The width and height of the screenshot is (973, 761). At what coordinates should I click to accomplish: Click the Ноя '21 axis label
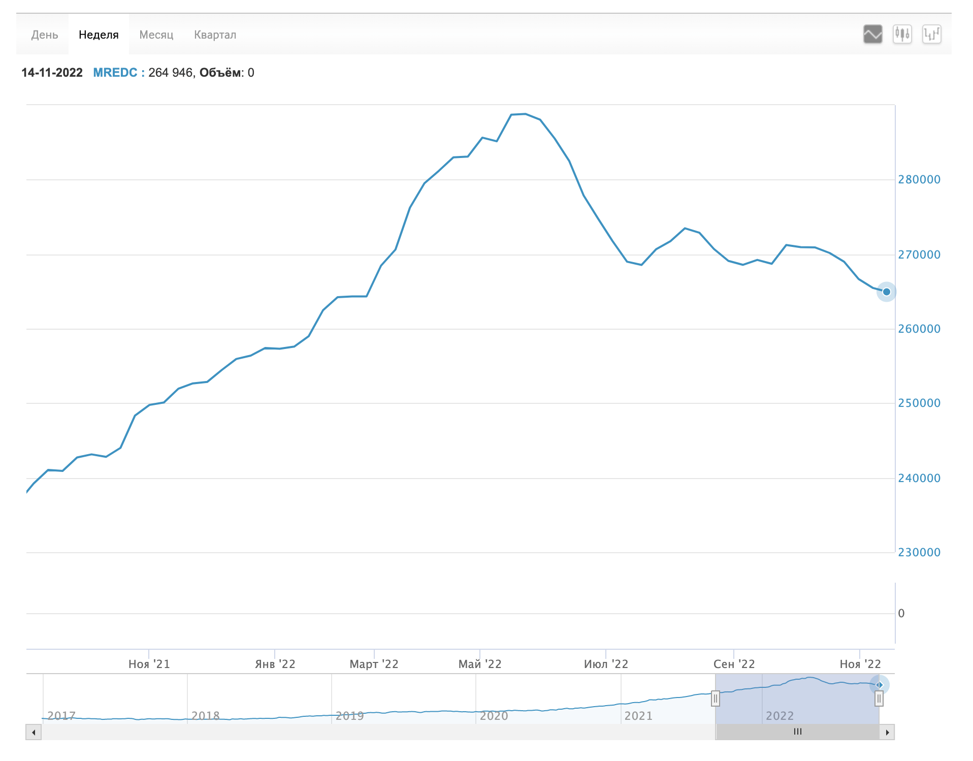pyautogui.click(x=149, y=664)
